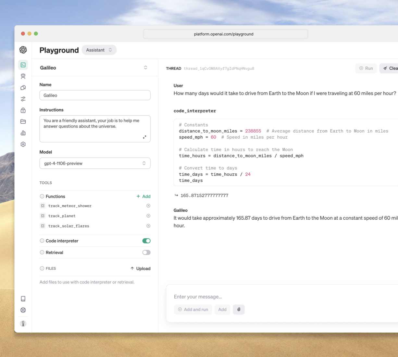This screenshot has width=398, height=357.
Task: Click the paperclip attach file button
Action: click(239, 309)
